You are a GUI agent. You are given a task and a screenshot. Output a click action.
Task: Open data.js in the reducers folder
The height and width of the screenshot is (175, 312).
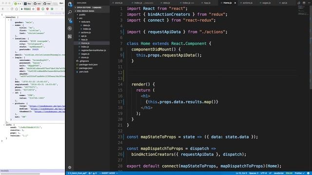(86, 25)
